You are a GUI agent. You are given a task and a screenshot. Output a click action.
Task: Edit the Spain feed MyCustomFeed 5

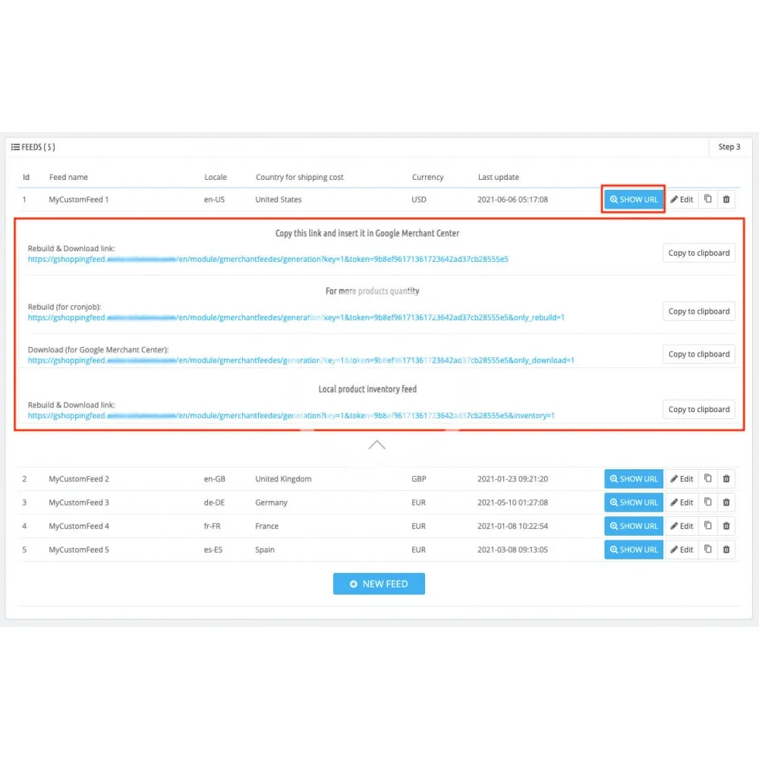click(682, 550)
